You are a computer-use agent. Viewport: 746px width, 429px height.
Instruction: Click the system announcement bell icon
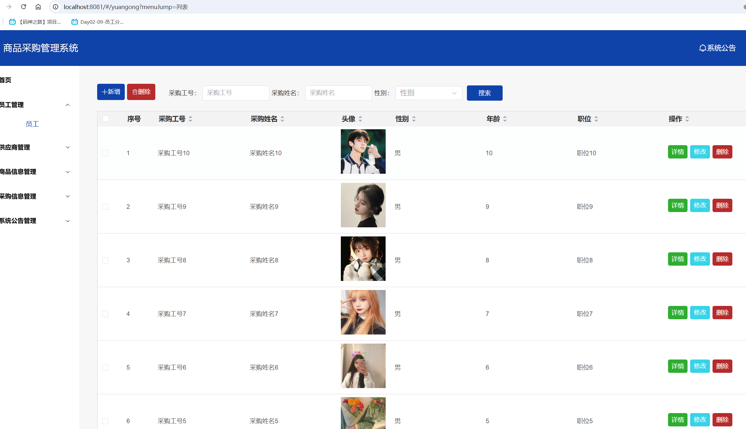click(x=702, y=48)
